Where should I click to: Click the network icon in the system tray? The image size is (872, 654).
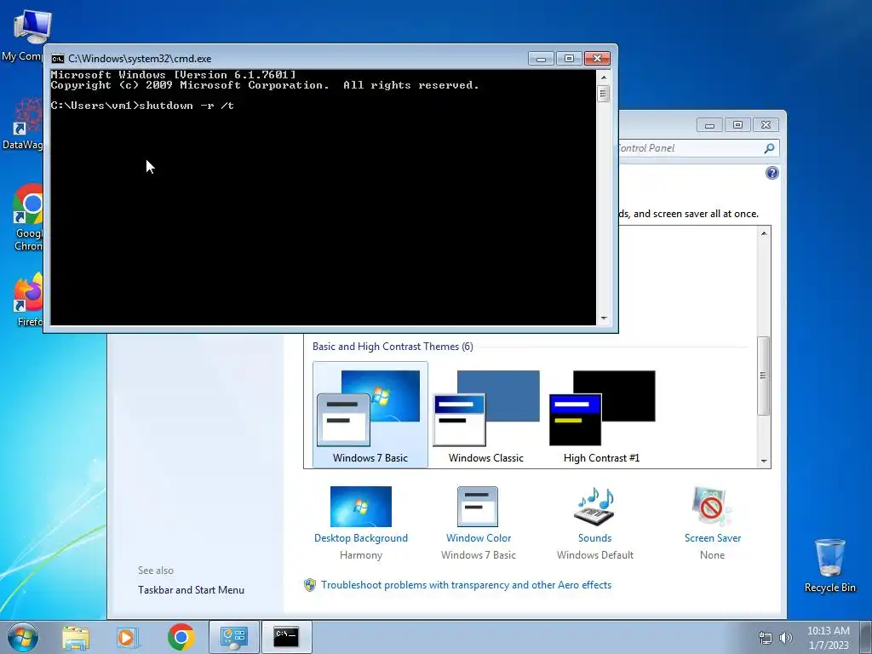point(766,638)
